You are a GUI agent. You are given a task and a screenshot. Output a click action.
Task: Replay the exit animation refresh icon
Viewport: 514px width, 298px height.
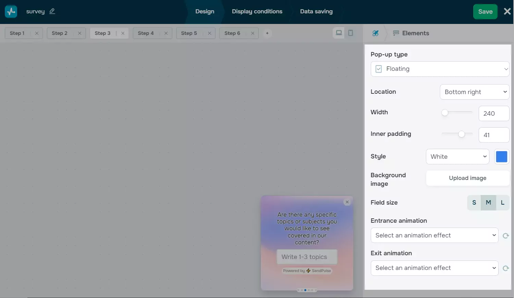tap(505, 268)
